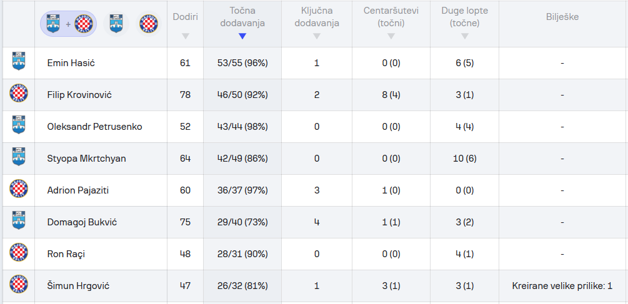The width and height of the screenshot is (628, 304).
Task: Sort by Centaršutevi (točni) arrow
Action: tap(391, 36)
